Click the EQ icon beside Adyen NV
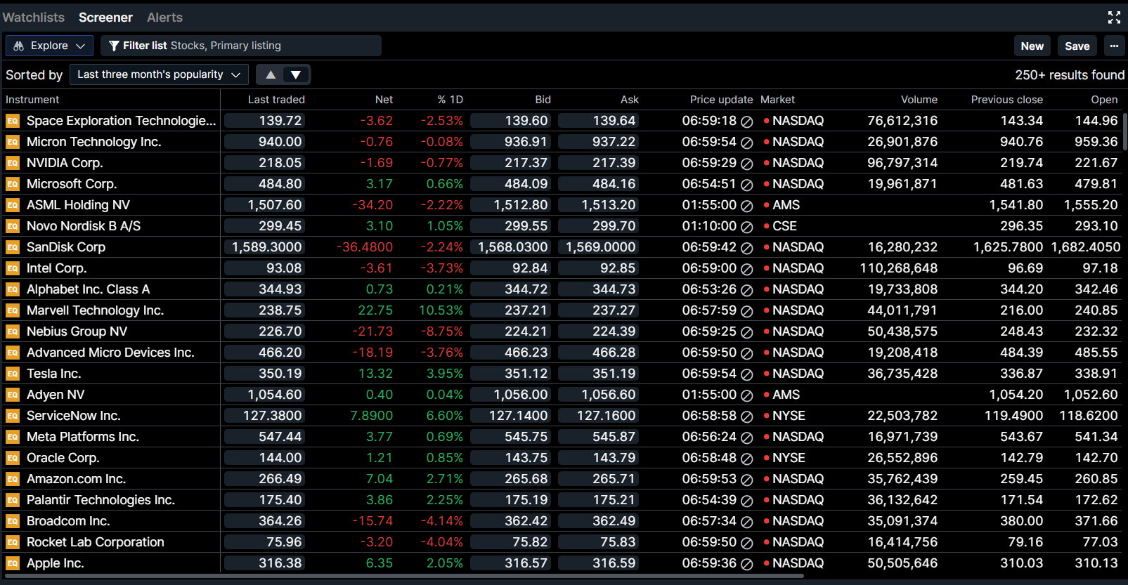 click(x=13, y=395)
